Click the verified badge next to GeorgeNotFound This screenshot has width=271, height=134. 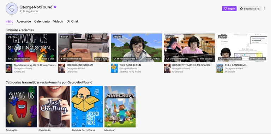tap(55, 7)
